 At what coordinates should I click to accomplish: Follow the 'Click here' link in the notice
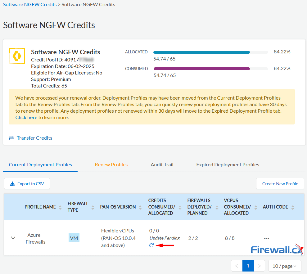(26, 117)
